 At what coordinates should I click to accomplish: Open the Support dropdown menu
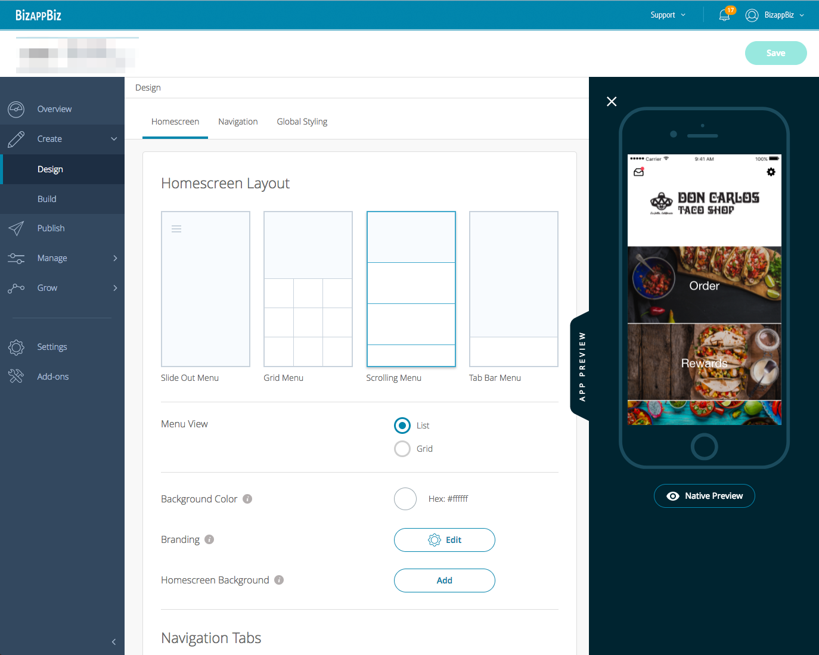click(x=668, y=15)
